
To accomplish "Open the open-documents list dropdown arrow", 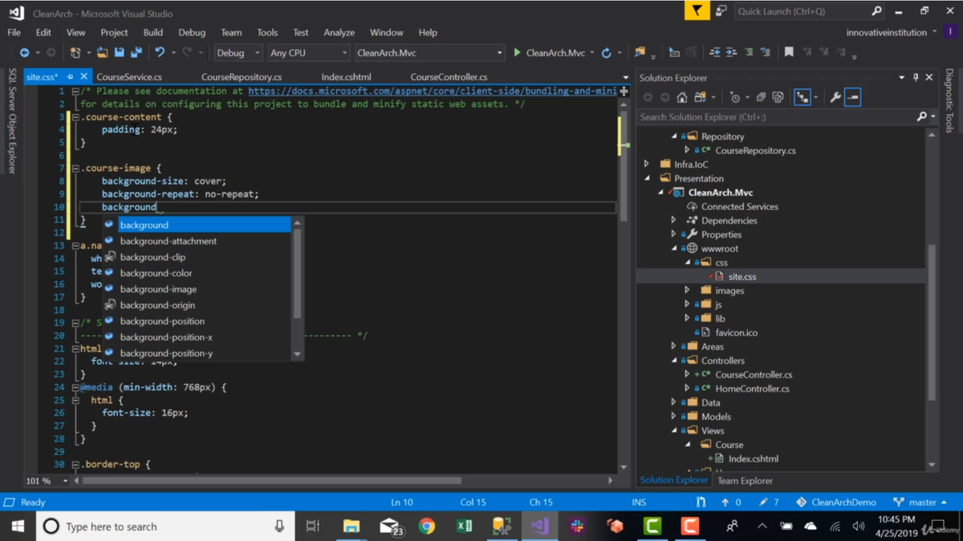I will [625, 78].
